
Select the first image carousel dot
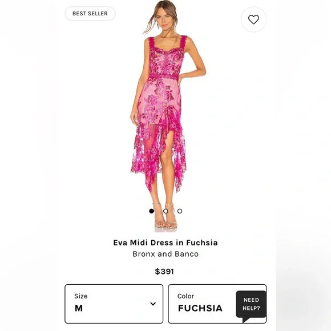point(151,211)
